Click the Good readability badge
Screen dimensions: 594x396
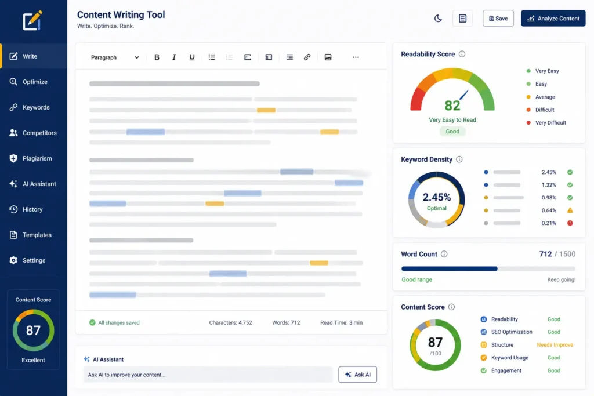452,132
